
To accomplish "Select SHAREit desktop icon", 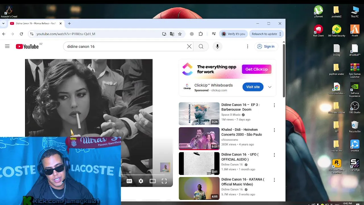I will 355,146.
